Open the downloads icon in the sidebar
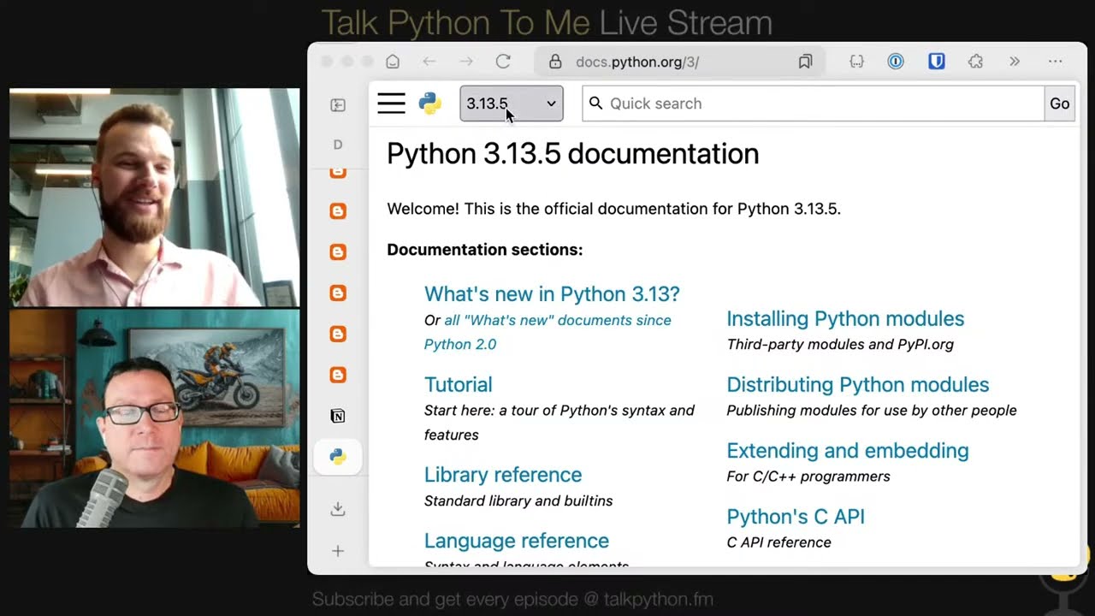This screenshot has height=616, width=1095. 338,509
